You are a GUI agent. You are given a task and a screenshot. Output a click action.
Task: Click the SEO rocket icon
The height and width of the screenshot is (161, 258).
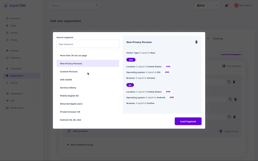7,101
